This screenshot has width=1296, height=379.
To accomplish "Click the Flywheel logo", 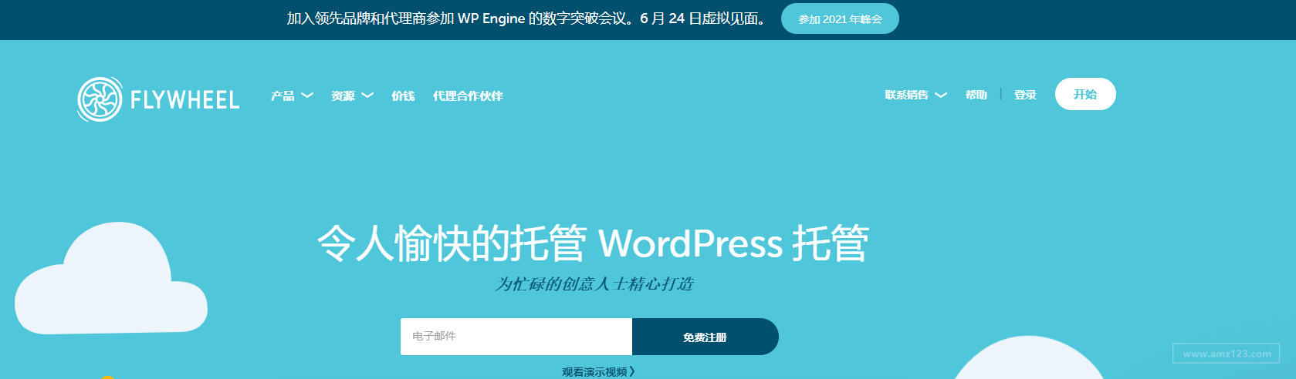I will 158,99.
